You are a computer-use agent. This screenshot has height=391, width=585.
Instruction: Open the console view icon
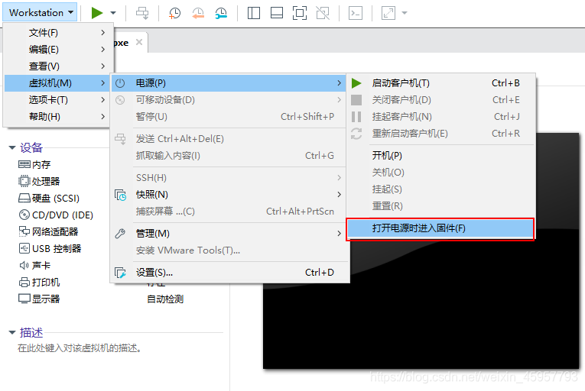(x=355, y=13)
